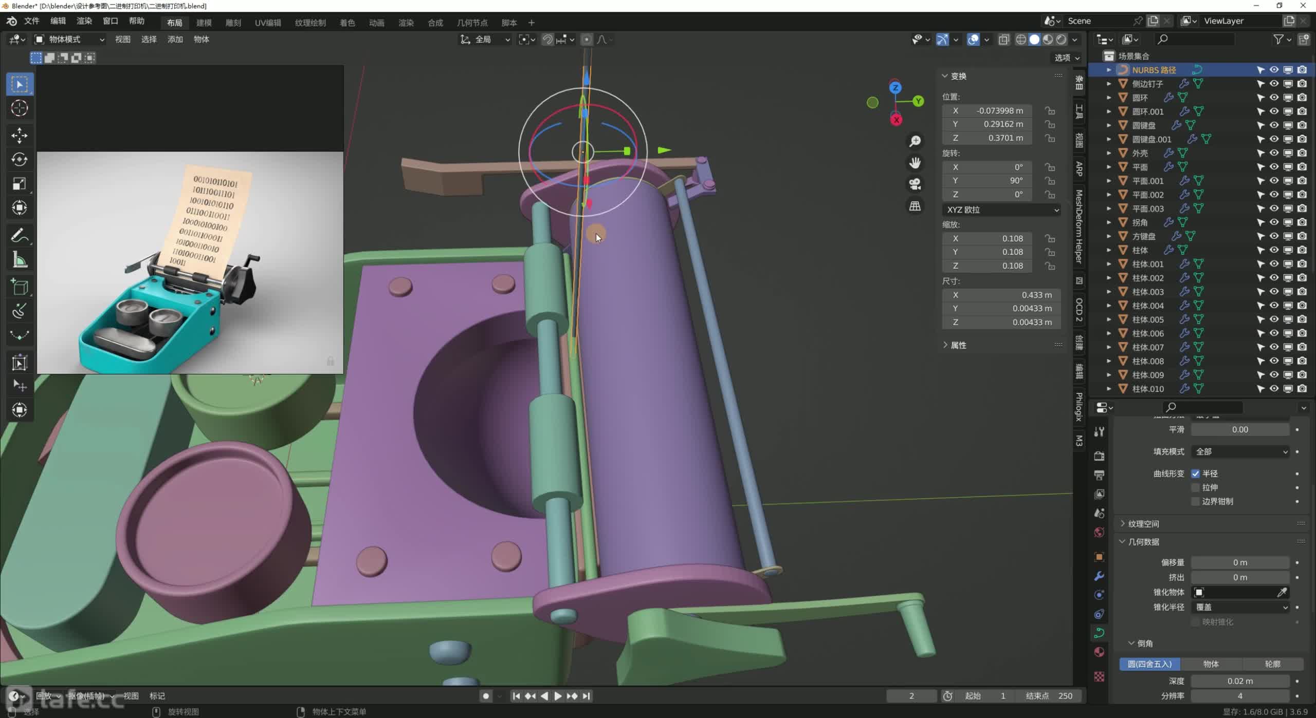Select the Scale tool

click(20, 183)
